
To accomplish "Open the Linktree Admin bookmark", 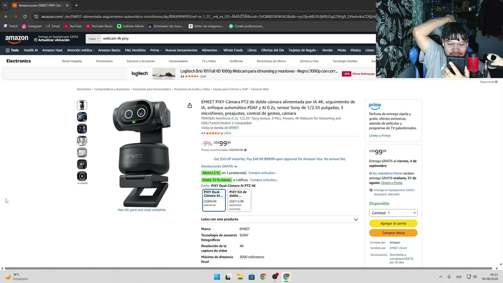I will (x=130, y=26).
